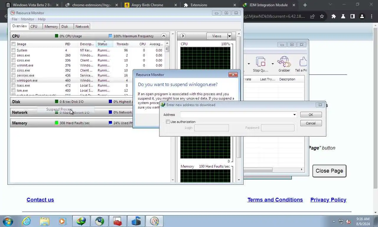The height and width of the screenshot is (227, 378).
Task: Close the suspend winlogon.exe dialog
Action: click(x=233, y=74)
